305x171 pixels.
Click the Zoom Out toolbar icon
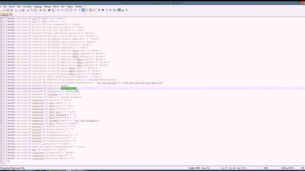pyautogui.click(x=62, y=10)
